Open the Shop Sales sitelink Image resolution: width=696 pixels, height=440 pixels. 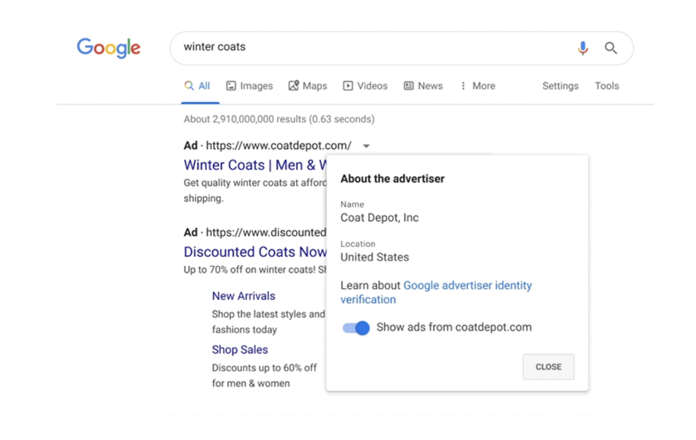pyautogui.click(x=240, y=350)
